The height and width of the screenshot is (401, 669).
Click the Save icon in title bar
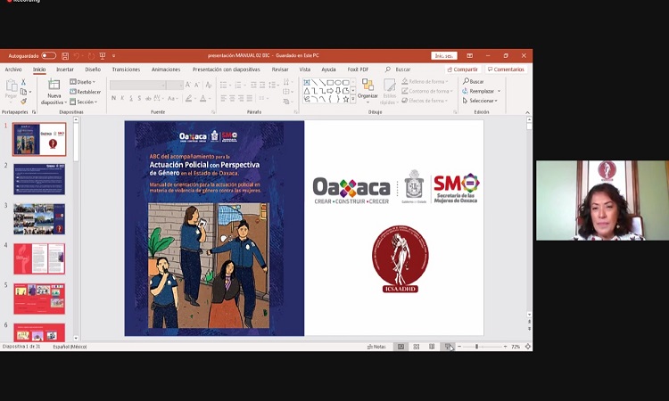(63, 55)
